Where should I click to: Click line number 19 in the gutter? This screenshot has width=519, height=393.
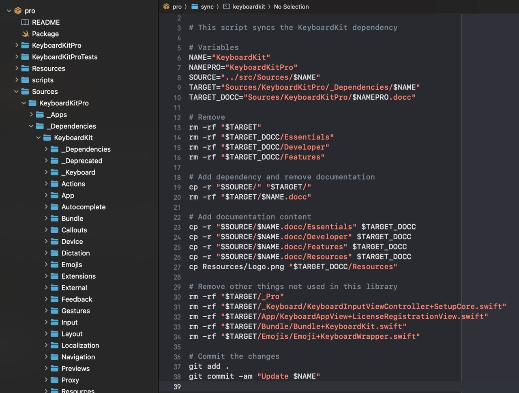pos(177,187)
